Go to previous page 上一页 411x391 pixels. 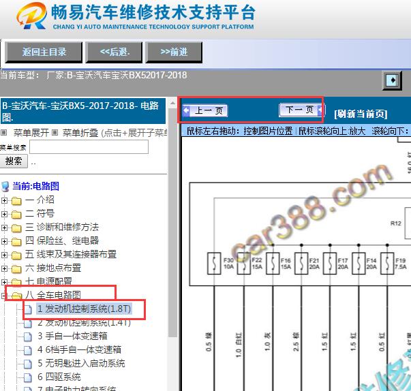[205, 110]
